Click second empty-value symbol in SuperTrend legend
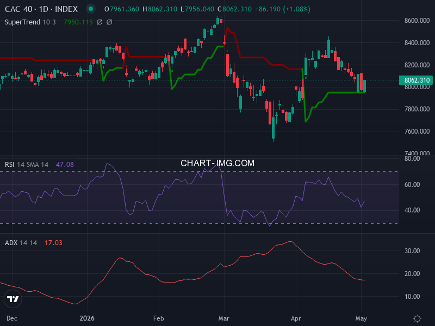 pyautogui.click(x=109, y=22)
